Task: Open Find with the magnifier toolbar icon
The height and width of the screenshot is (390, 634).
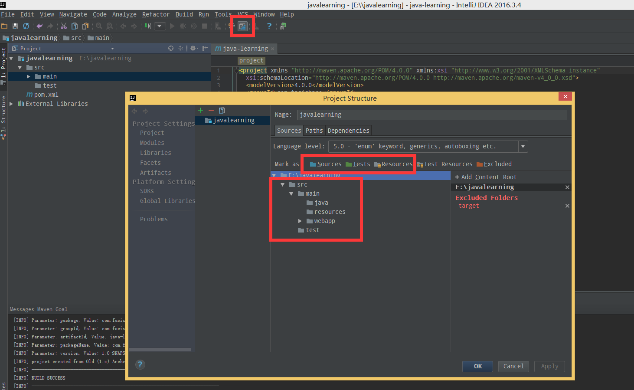Action: pos(99,26)
